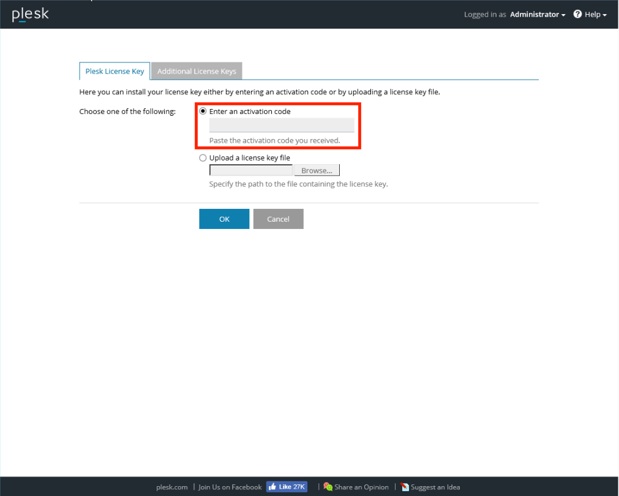Open the plesk.com footer link
Viewport: 619px width, 496px height.
pyautogui.click(x=172, y=487)
